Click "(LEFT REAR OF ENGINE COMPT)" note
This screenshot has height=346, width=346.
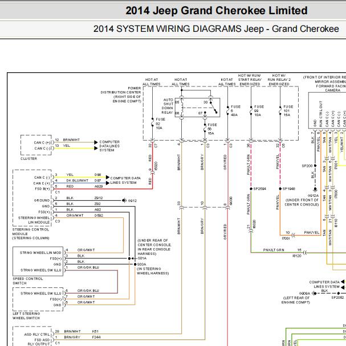point(296,300)
